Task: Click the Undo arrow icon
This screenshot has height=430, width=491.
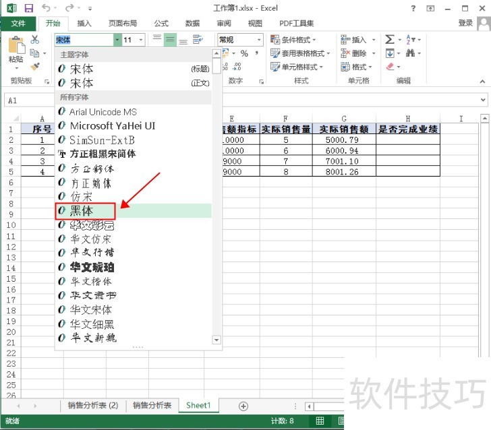Action: tap(46, 7)
